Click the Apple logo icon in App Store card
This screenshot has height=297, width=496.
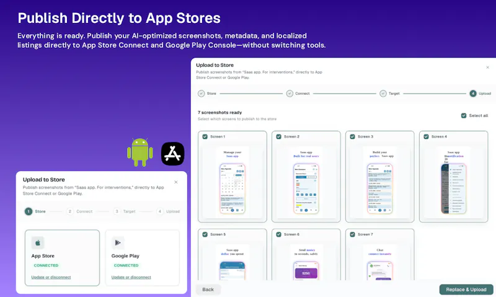pos(38,243)
